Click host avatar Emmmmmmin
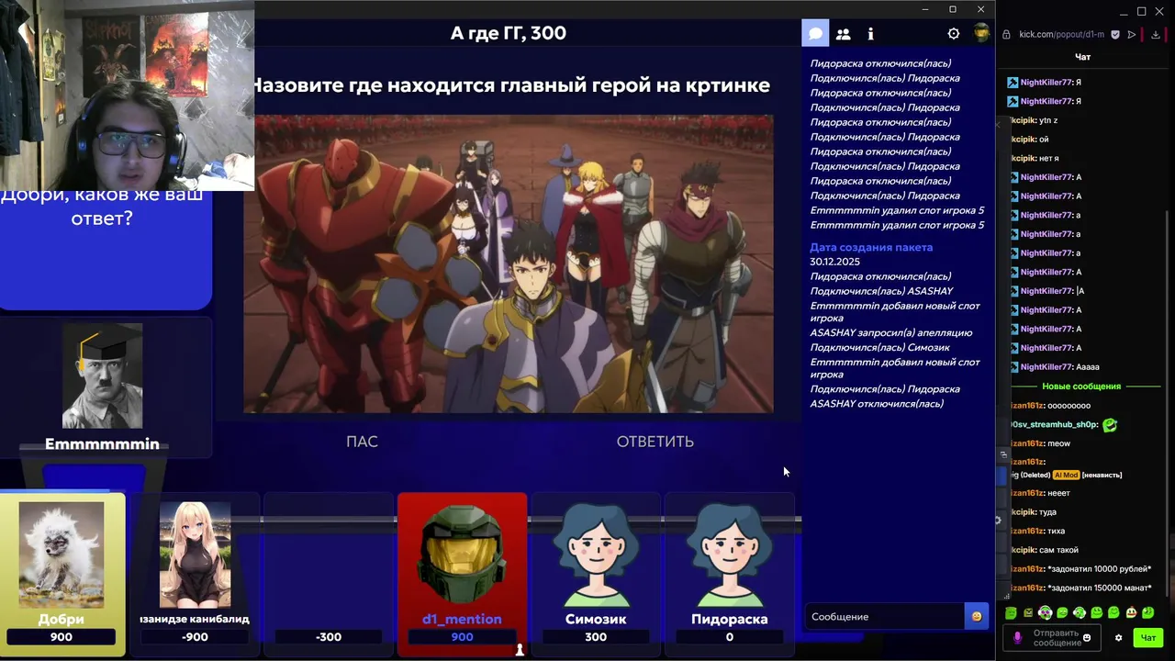1175x661 pixels. pos(102,375)
